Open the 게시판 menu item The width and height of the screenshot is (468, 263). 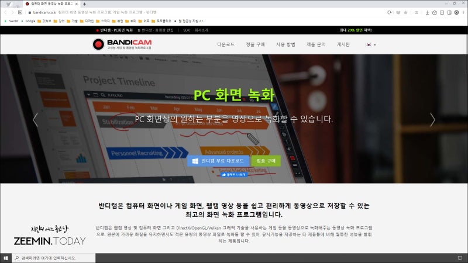[x=343, y=44]
